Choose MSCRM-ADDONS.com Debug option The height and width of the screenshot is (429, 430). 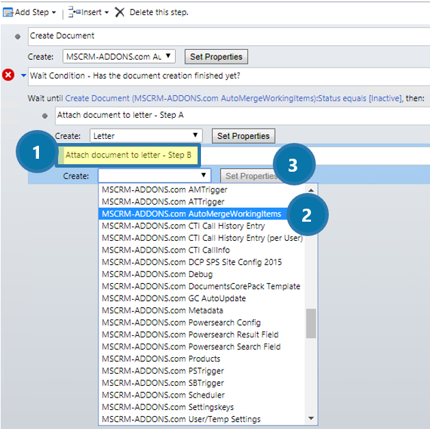coord(202,274)
